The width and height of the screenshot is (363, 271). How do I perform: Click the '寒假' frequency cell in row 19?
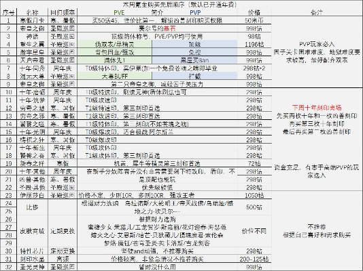(63, 163)
